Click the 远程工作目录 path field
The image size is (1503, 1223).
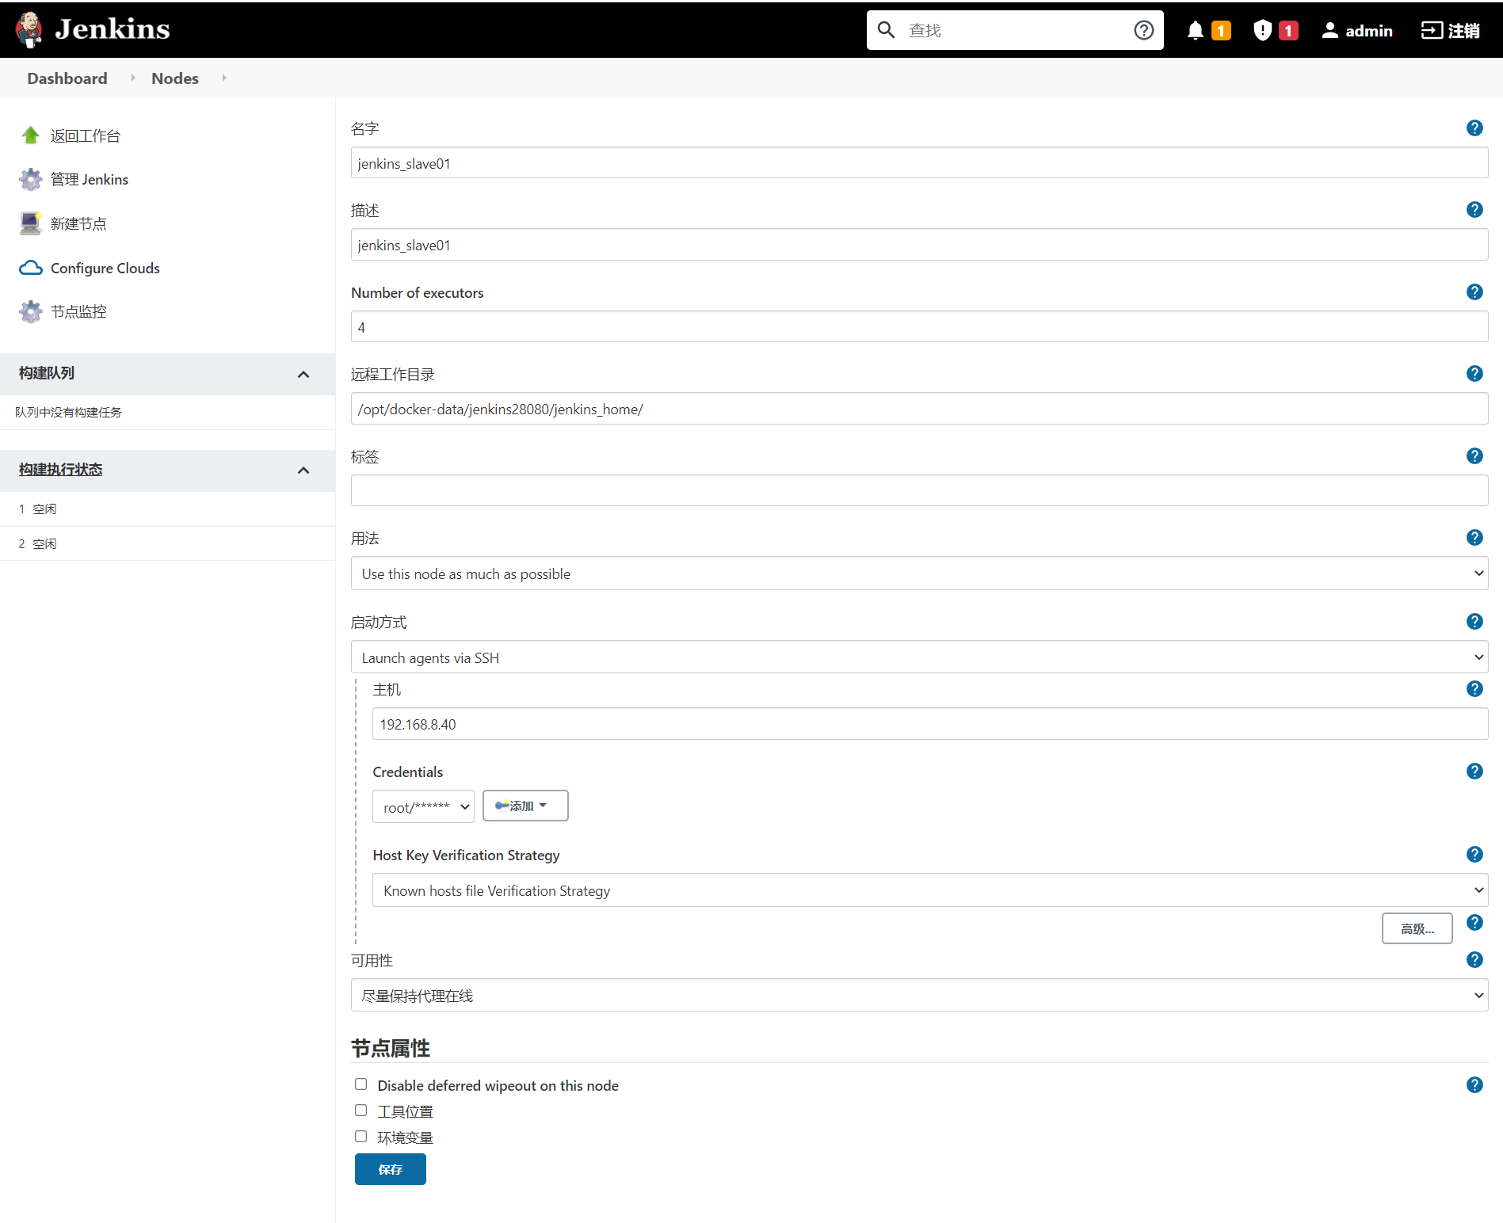coord(919,409)
